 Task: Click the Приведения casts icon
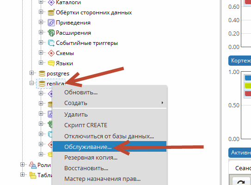click(x=51, y=23)
